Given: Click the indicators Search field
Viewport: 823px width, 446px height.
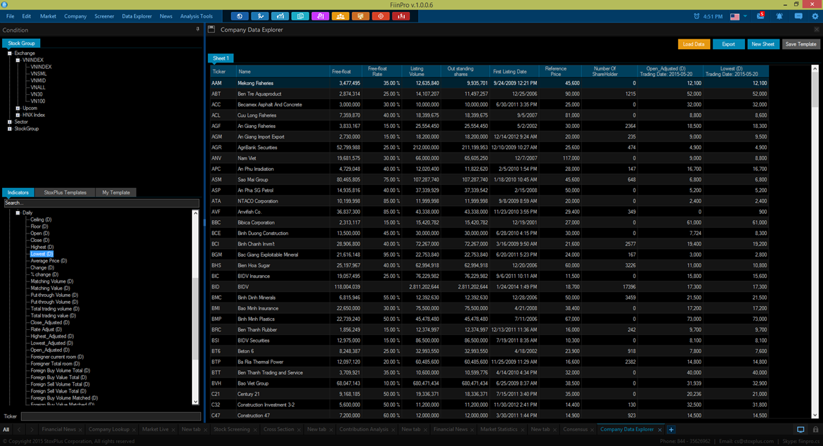Looking at the screenshot, I should tap(102, 203).
